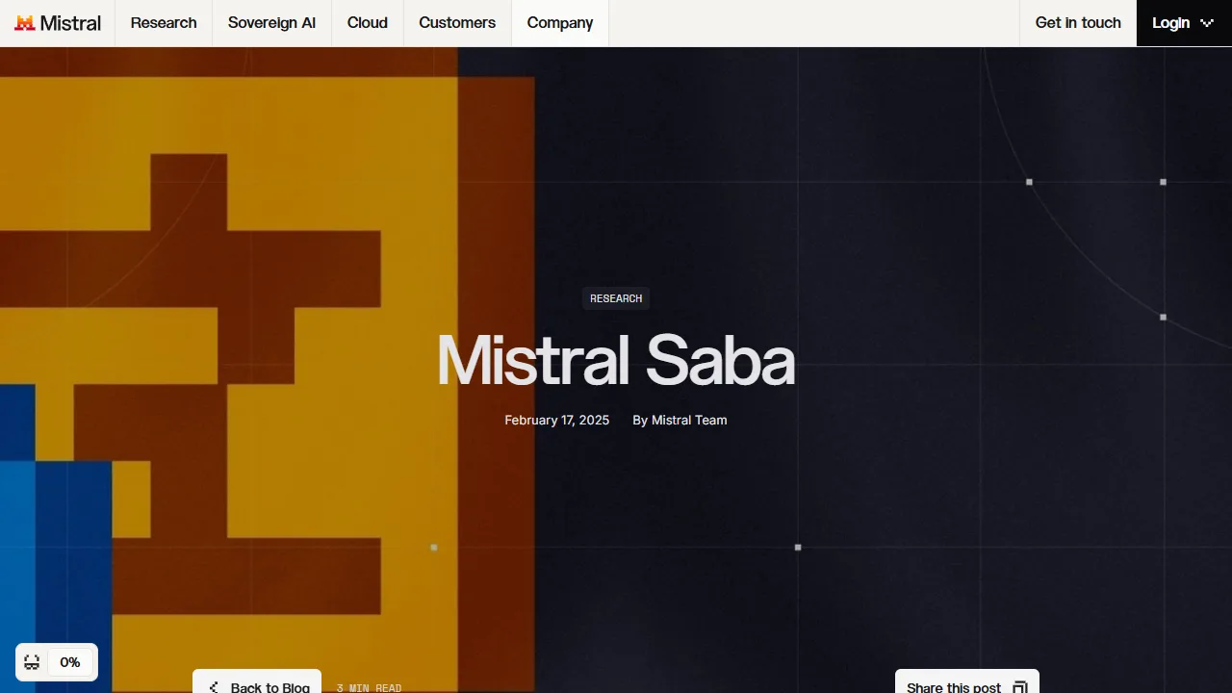Click the 0% reading progress indicator
This screenshot has width=1232, height=693.
point(69,662)
